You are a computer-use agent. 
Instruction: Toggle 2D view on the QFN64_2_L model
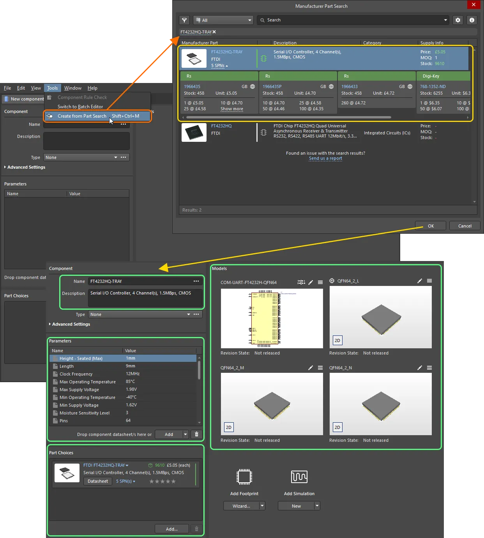(x=337, y=340)
